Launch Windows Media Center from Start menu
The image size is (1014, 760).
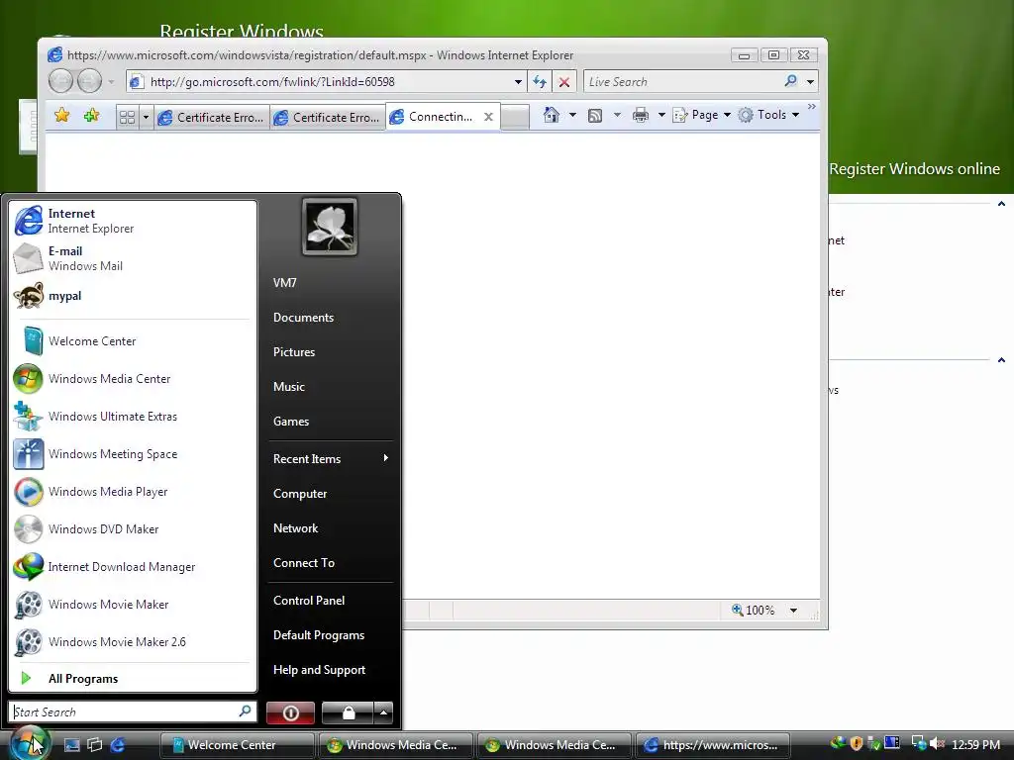133,379
